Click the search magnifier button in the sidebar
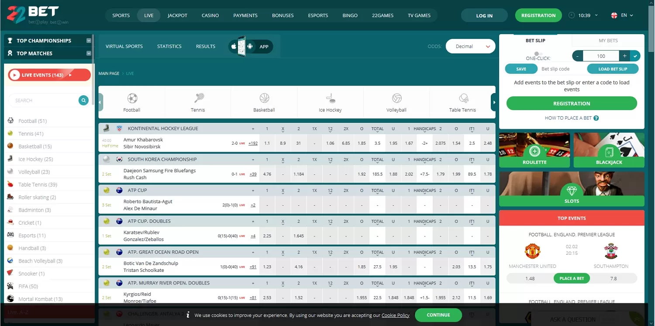655x326 pixels. pyautogui.click(x=83, y=101)
